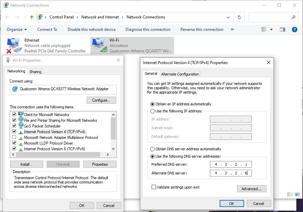Toggle Client for Microsoft Networks checkbox
The height and width of the screenshot is (212, 303).
(14, 114)
